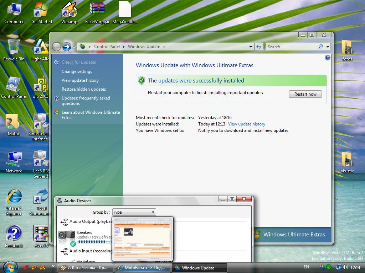Go forward with the blue Forward arrow
Viewport: 365px width, 273px height.
pos(67,47)
